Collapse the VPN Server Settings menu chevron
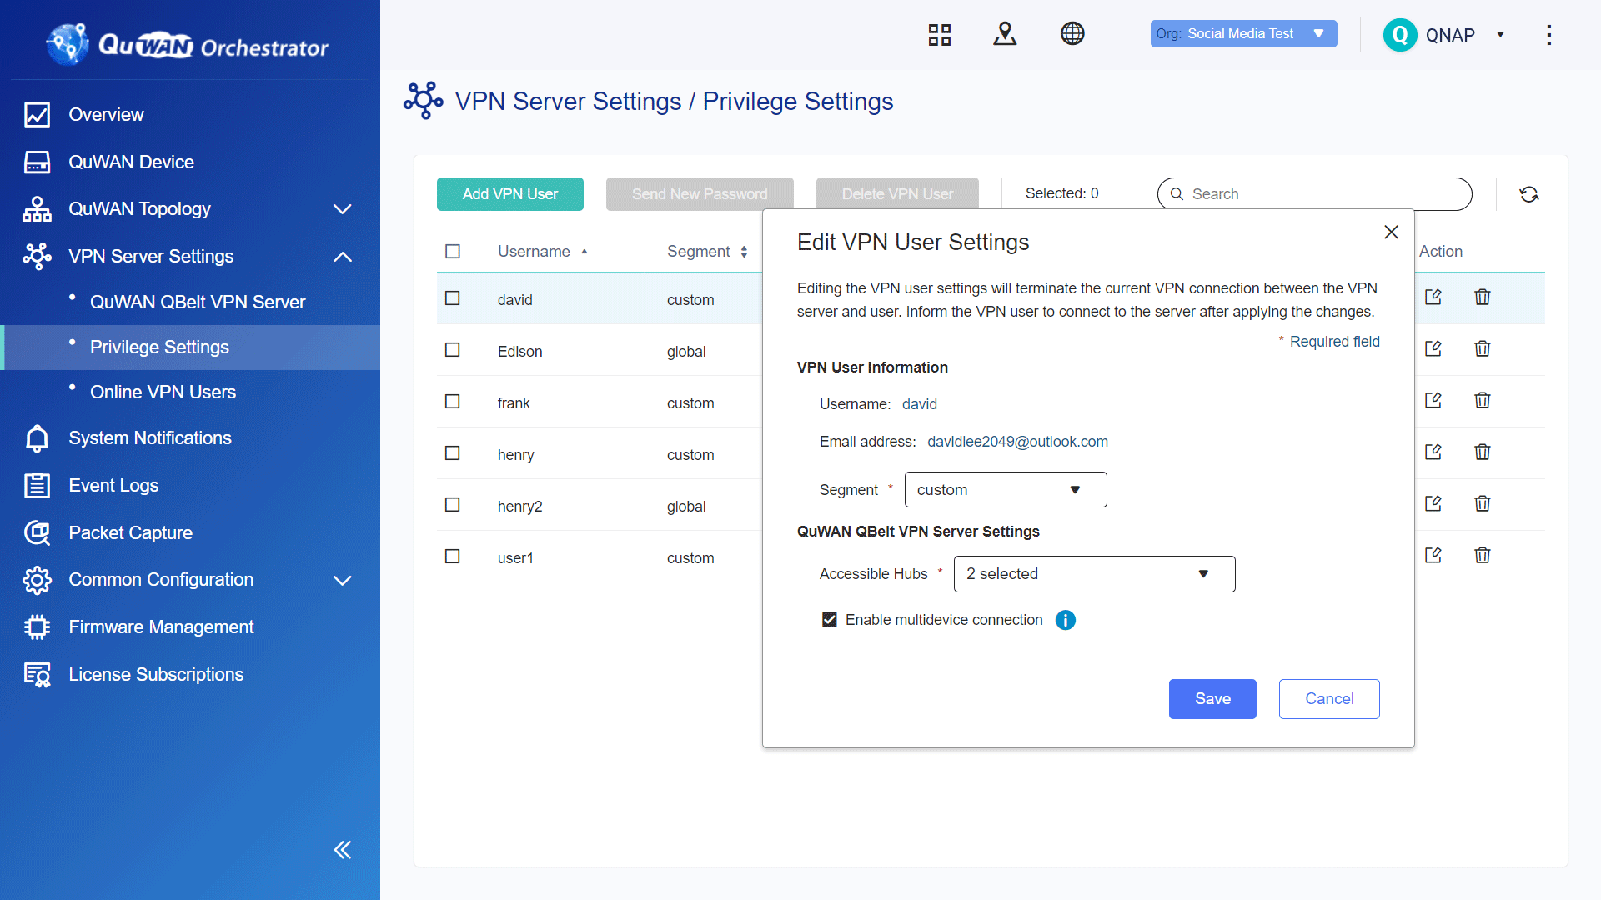 (343, 257)
